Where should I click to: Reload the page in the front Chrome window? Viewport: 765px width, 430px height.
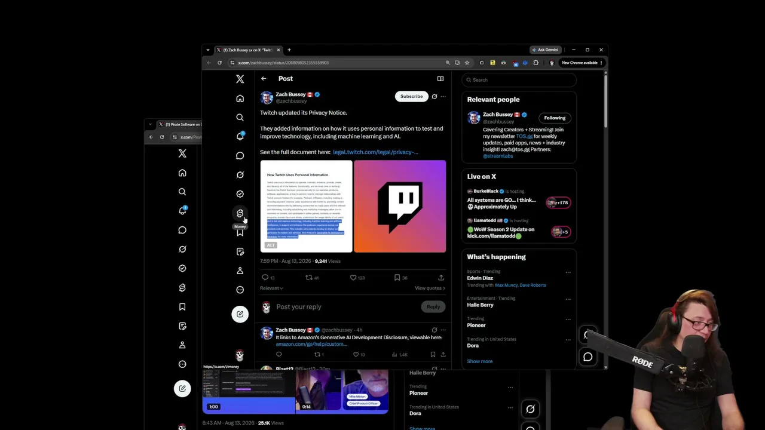click(219, 63)
